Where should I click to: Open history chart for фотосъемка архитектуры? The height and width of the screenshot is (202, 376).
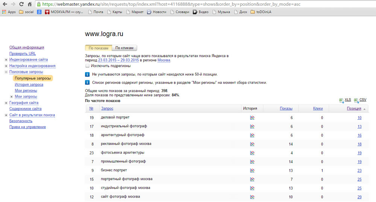(252, 153)
